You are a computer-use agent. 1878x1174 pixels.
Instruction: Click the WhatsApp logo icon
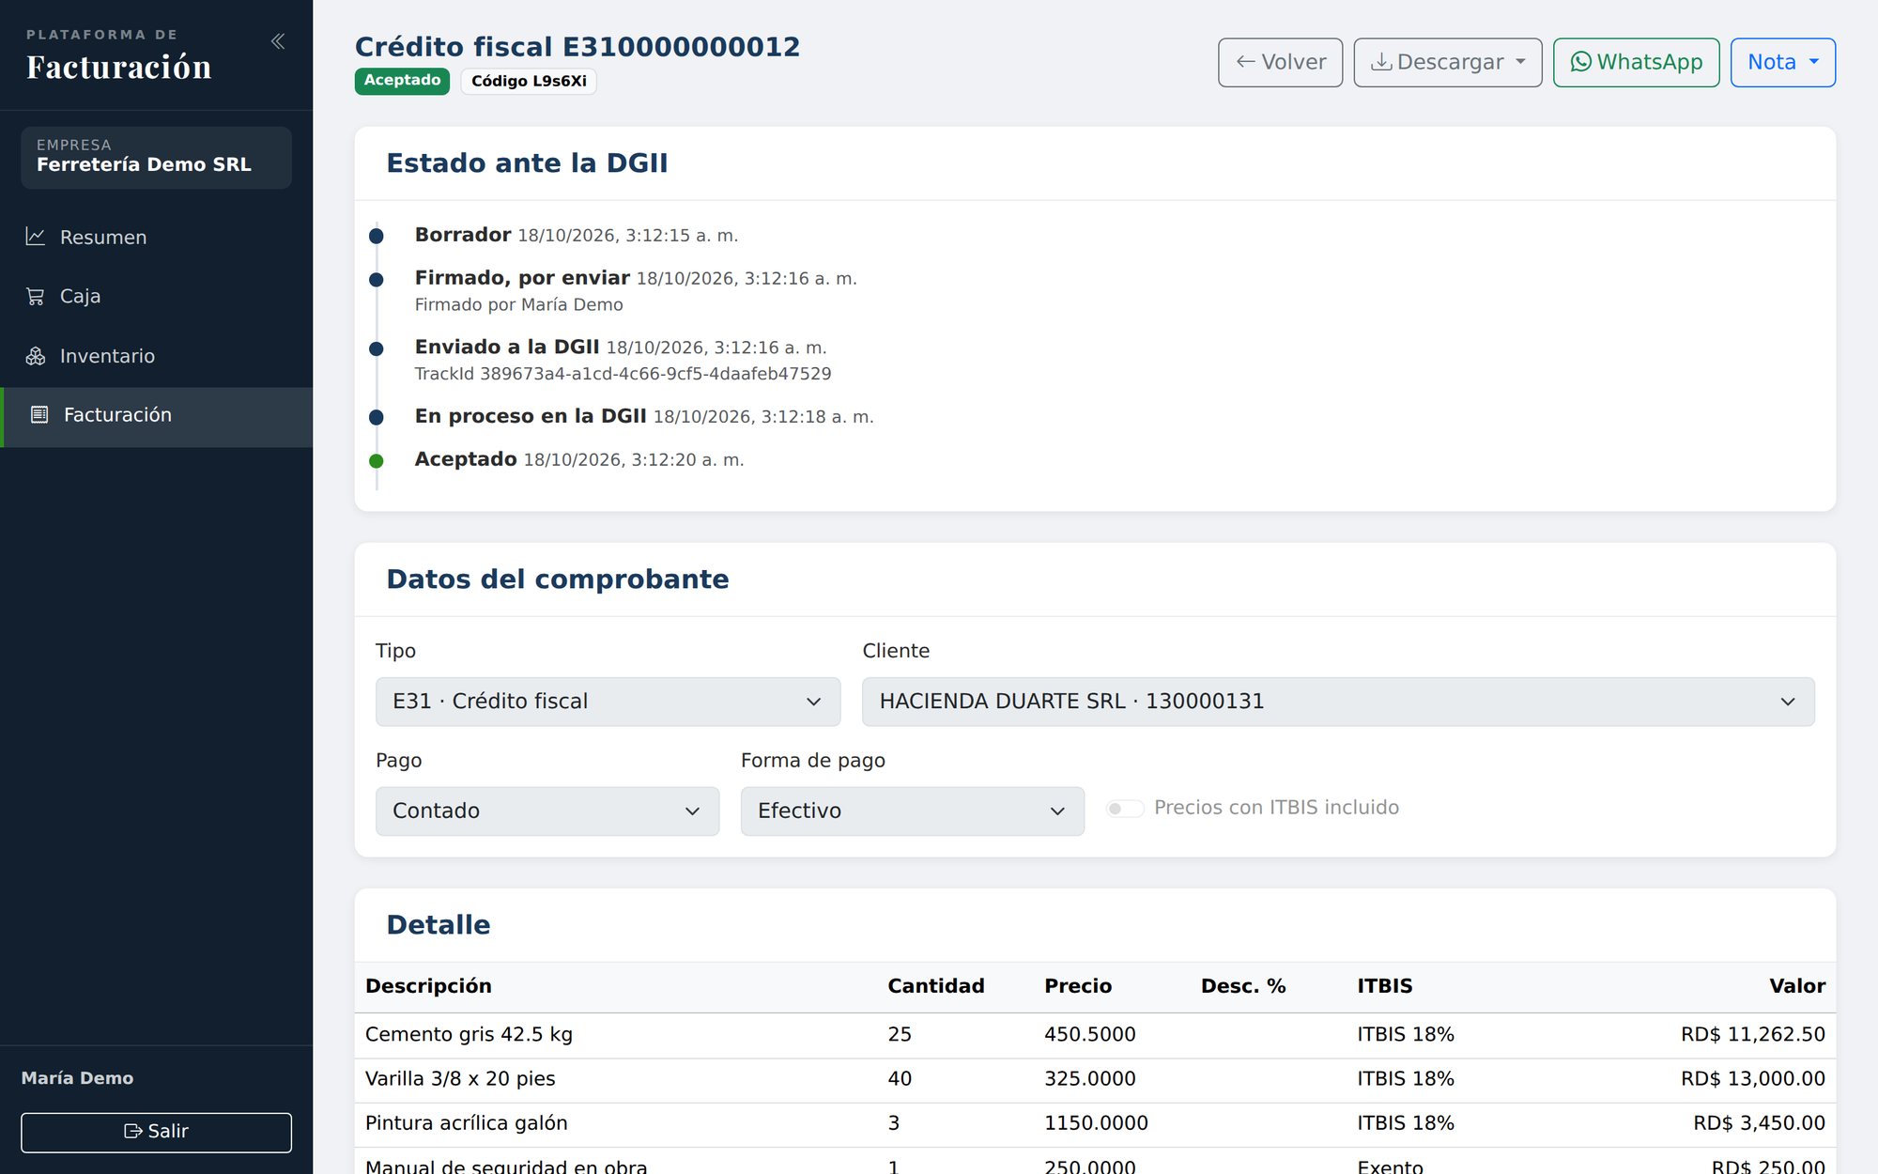tap(1581, 62)
